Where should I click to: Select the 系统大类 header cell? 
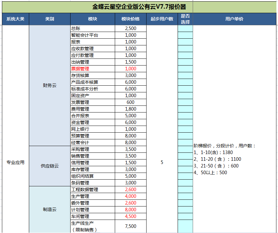(15, 19)
